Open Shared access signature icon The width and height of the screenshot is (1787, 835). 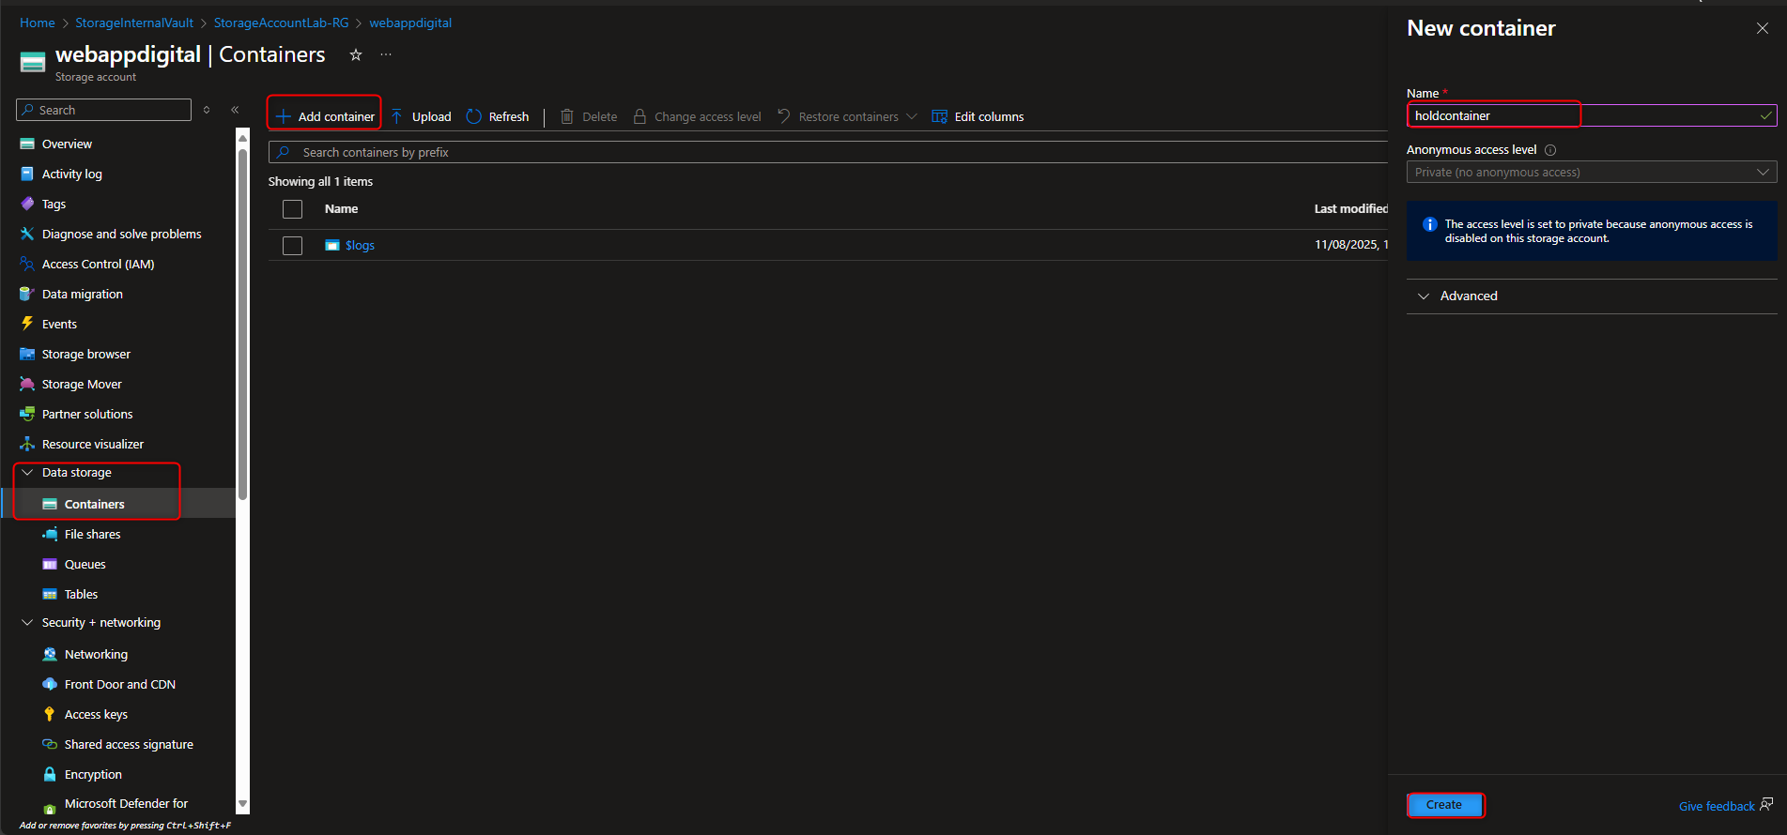tap(50, 744)
